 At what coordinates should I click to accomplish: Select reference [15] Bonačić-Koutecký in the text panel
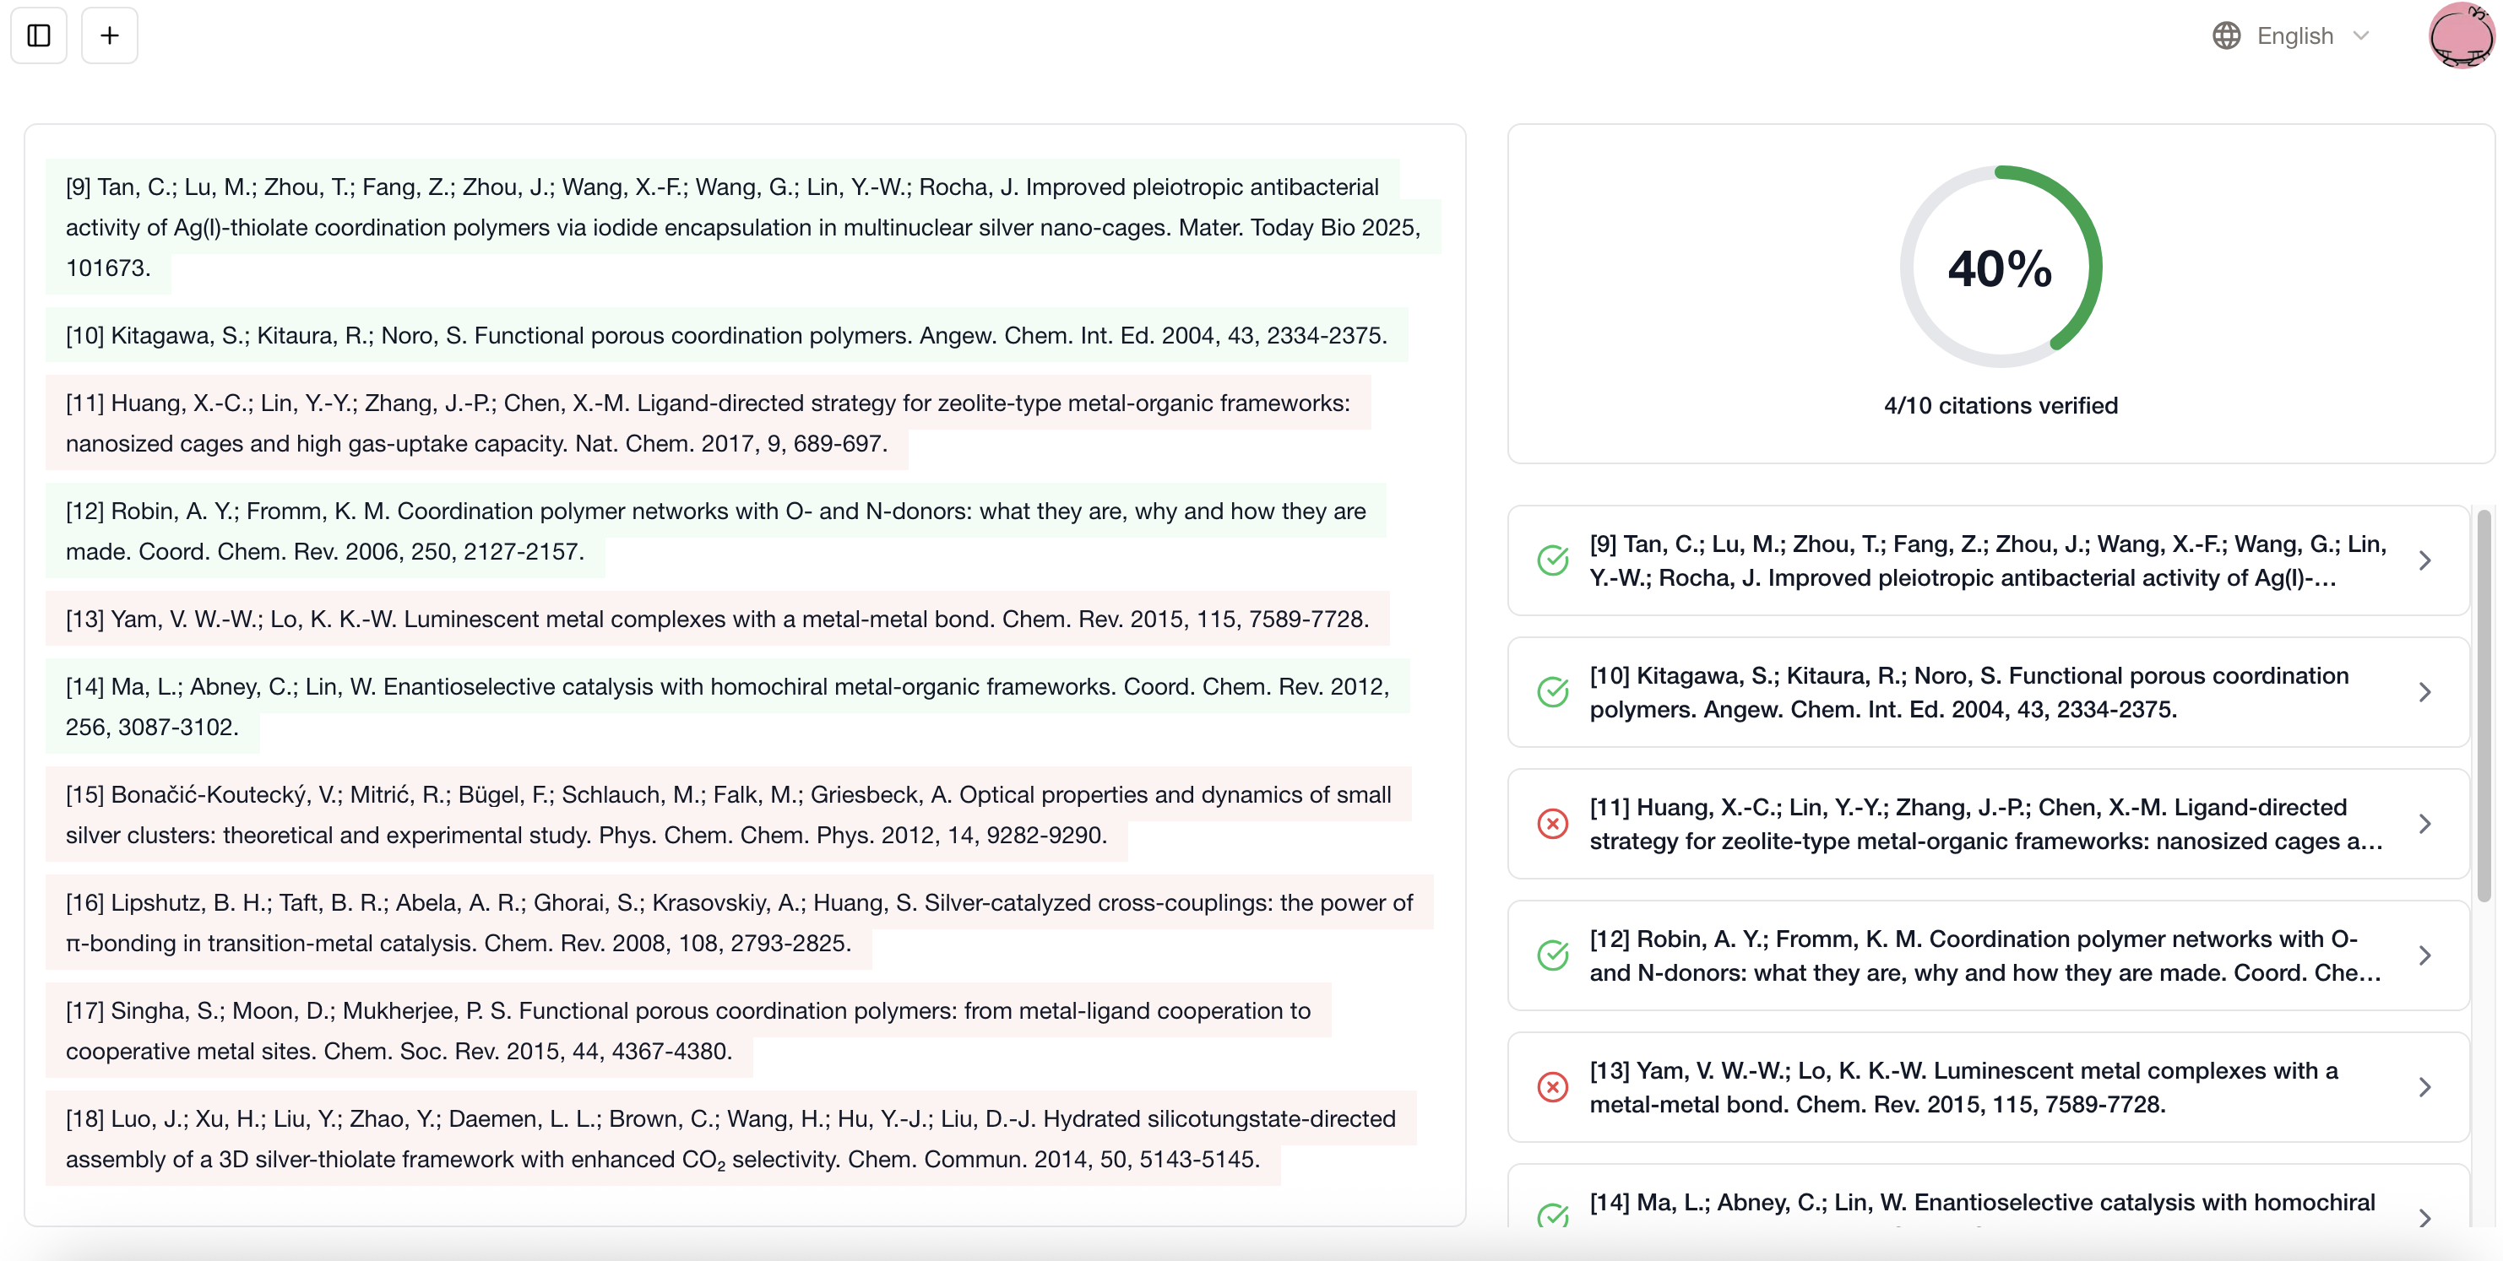[729, 815]
